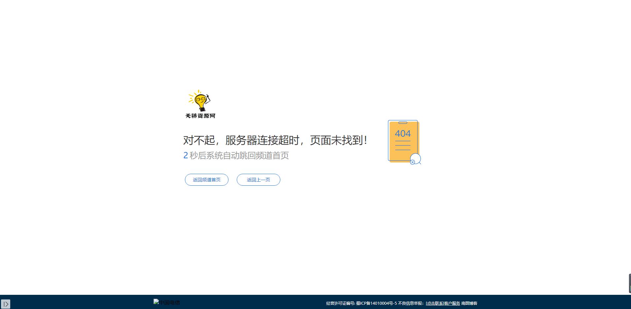Open the 南图博客 footer link
This screenshot has width=631, height=309.
pos(469,303)
